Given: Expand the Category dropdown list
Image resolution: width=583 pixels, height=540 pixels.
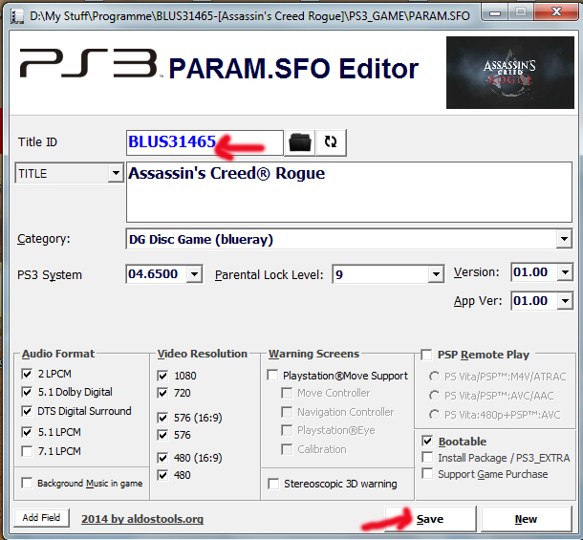Looking at the screenshot, I should [x=563, y=239].
